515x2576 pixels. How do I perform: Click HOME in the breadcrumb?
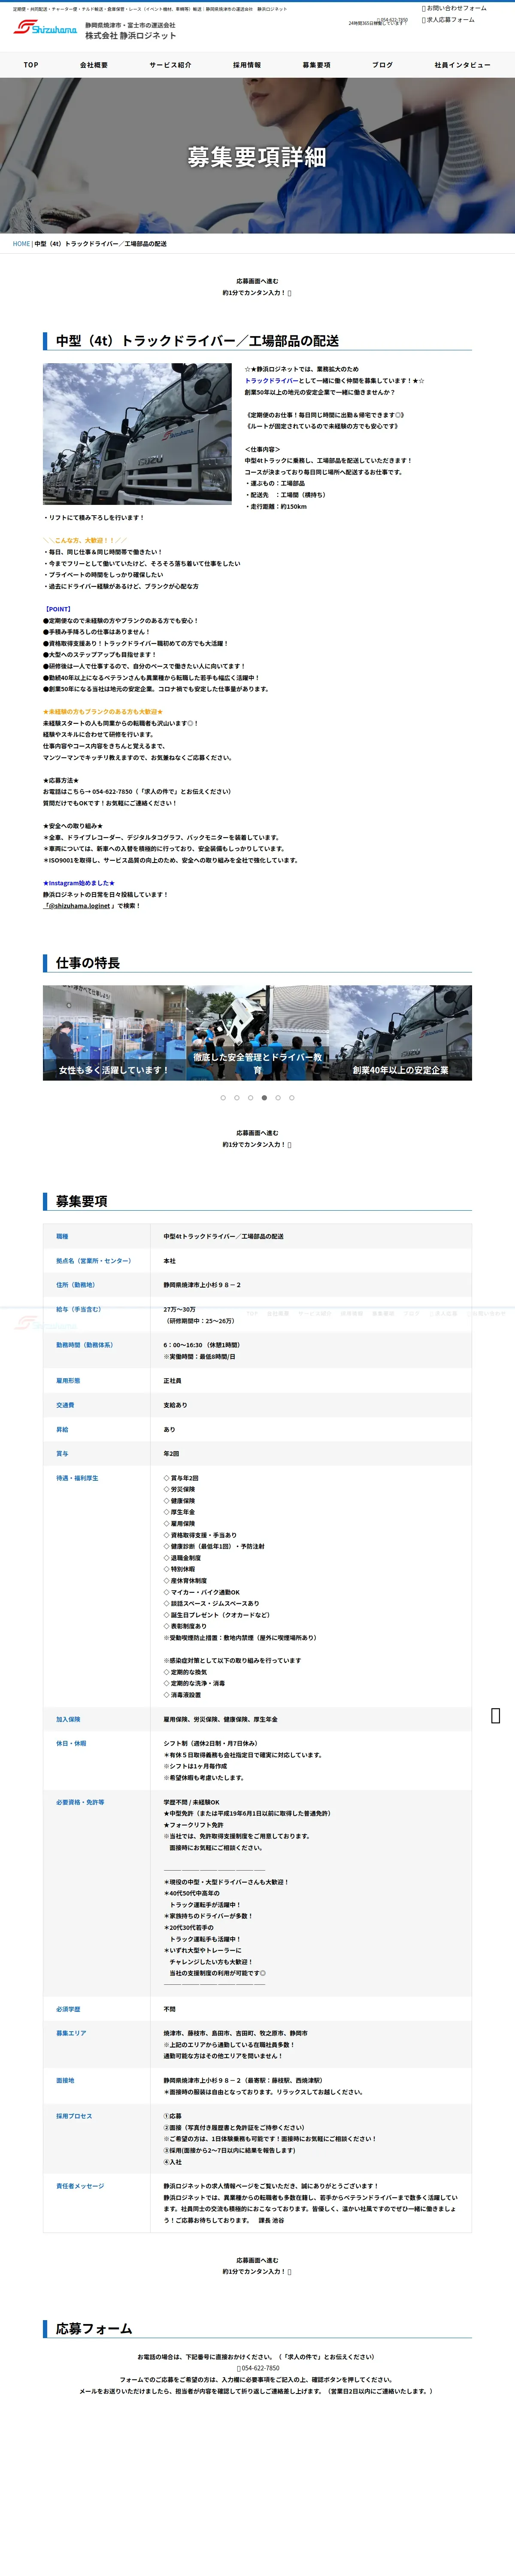[21, 244]
